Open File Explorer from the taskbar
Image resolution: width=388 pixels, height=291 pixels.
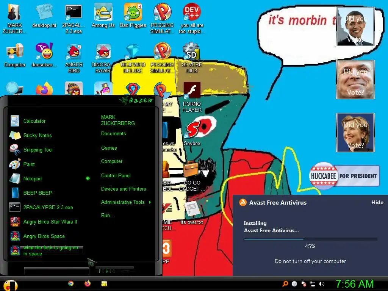coord(104,283)
